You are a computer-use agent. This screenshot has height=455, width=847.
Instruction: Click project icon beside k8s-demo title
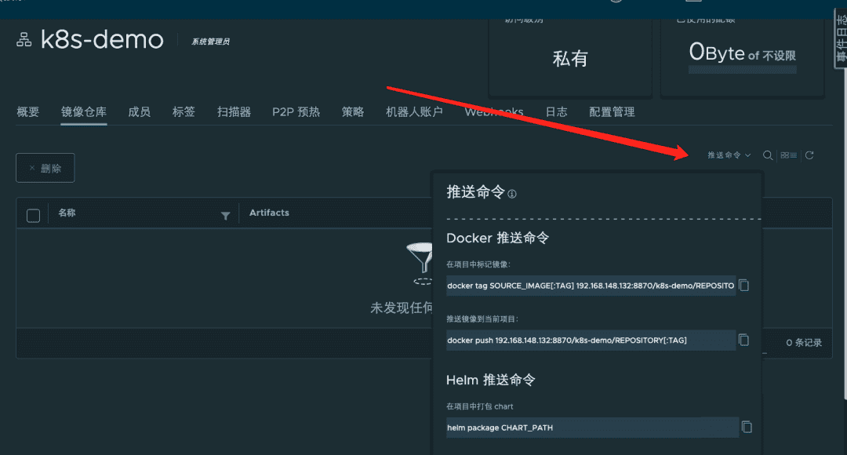24,40
